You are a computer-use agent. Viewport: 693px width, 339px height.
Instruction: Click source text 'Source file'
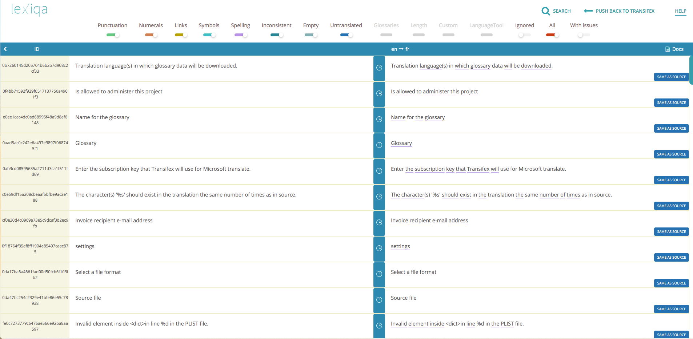pos(88,298)
